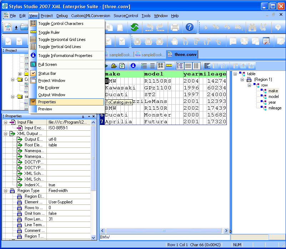Click the Print toolbar icon
The image size is (286, 249).
[x=175, y=27]
